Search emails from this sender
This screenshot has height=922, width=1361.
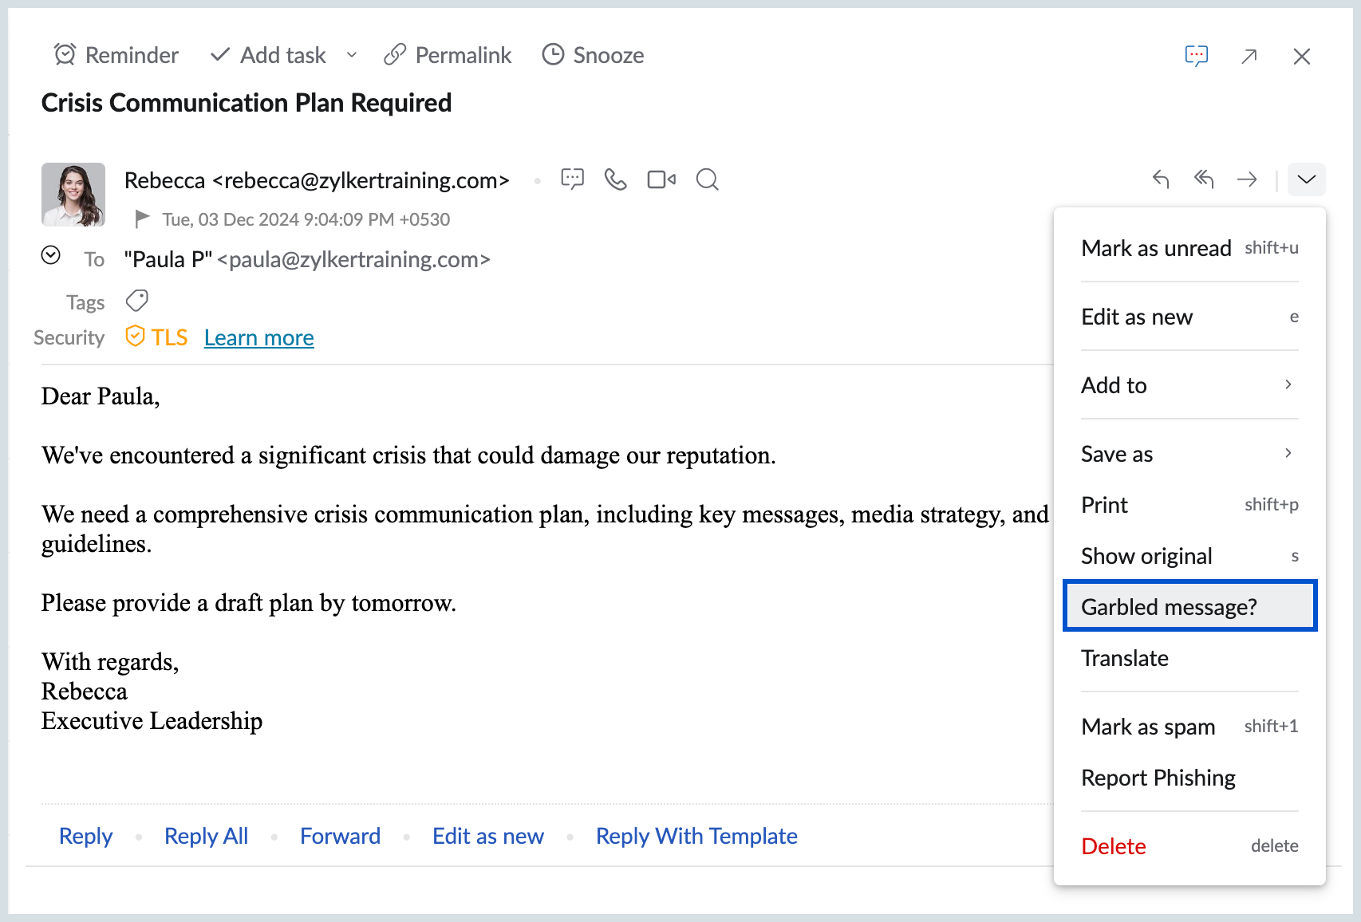click(707, 179)
